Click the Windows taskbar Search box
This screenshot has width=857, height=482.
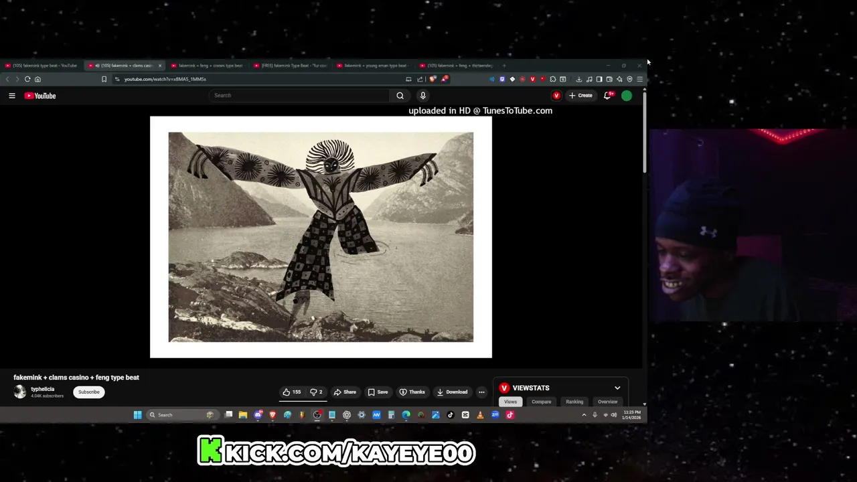(x=183, y=415)
